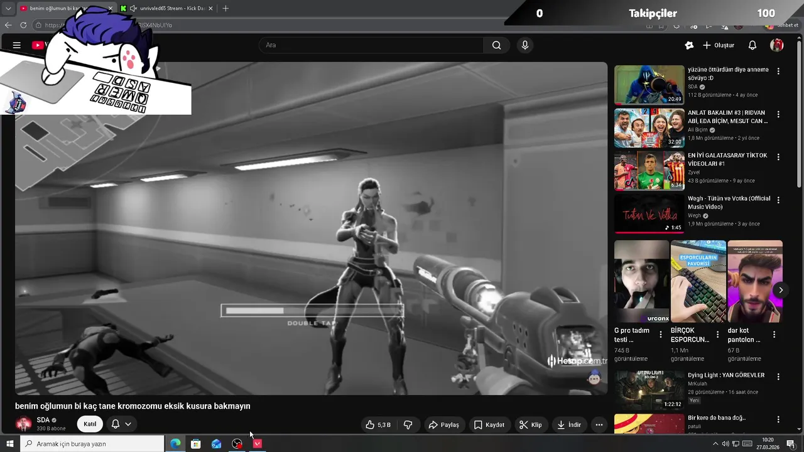The height and width of the screenshot is (452, 804).
Task: Open 'yüzüne öttürdüm diye anneme' video thumbnail
Action: pos(649,85)
